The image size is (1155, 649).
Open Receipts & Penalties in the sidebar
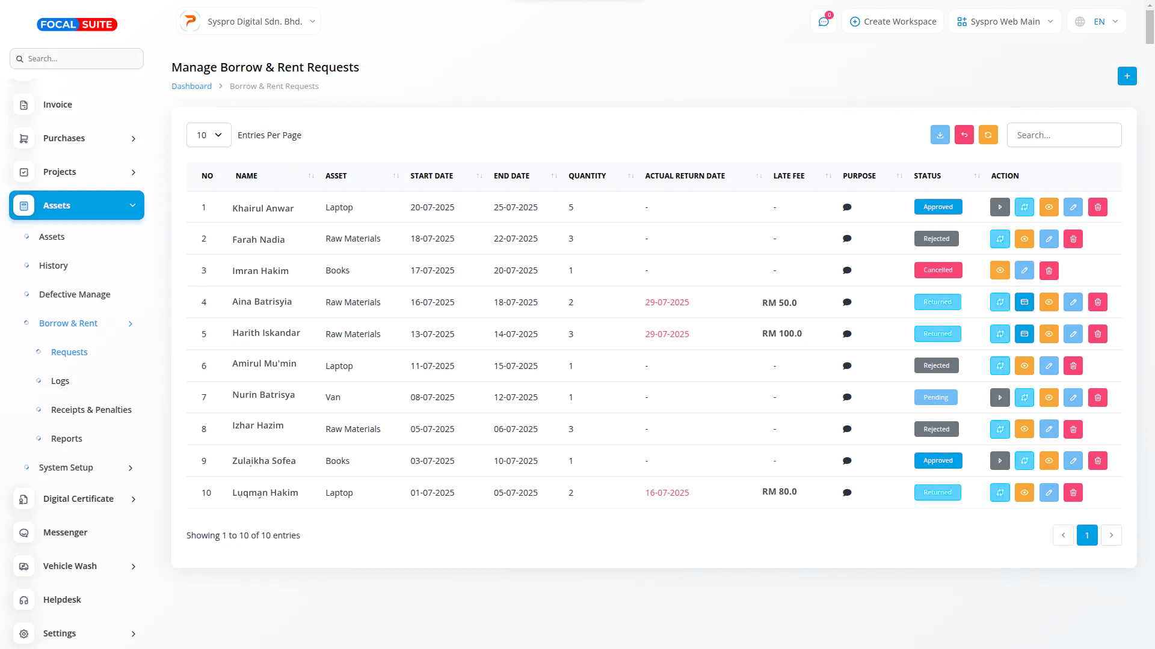[x=91, y=410]
